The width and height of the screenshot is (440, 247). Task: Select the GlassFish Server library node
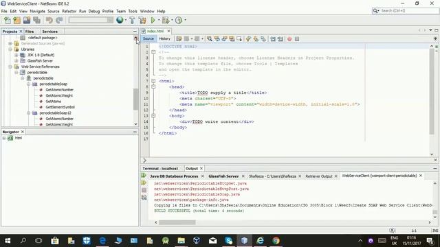[40, 61]
